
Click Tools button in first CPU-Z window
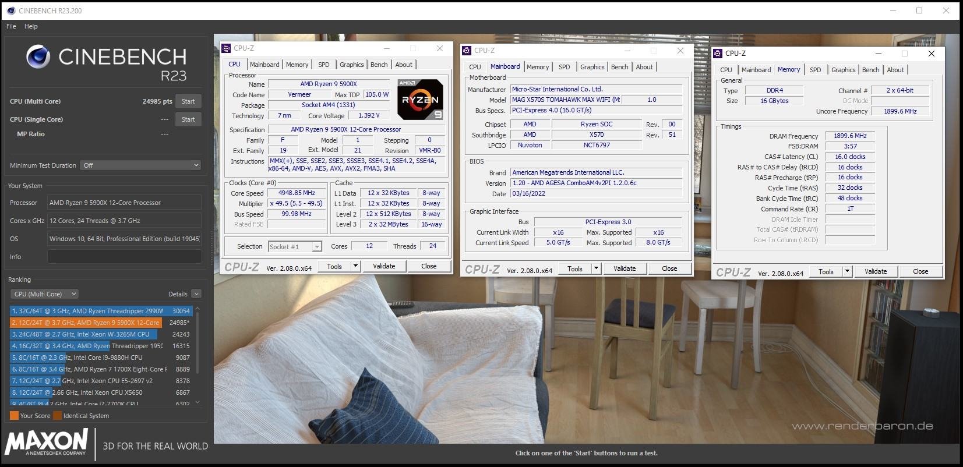coord(334,266)
